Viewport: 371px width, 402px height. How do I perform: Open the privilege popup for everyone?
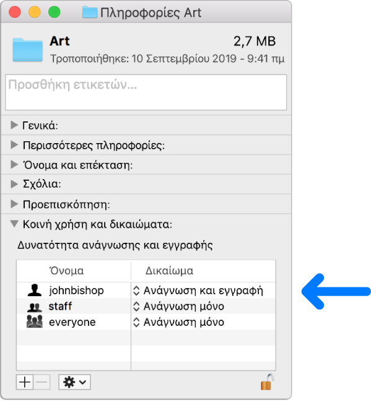(x=179, y=322)
